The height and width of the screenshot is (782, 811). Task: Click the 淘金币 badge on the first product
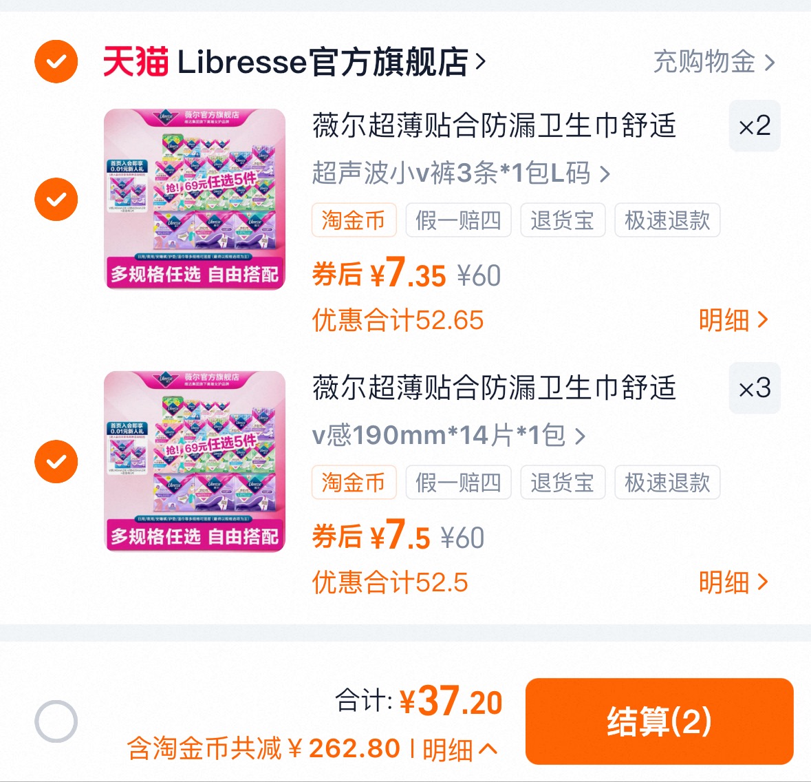354,220
